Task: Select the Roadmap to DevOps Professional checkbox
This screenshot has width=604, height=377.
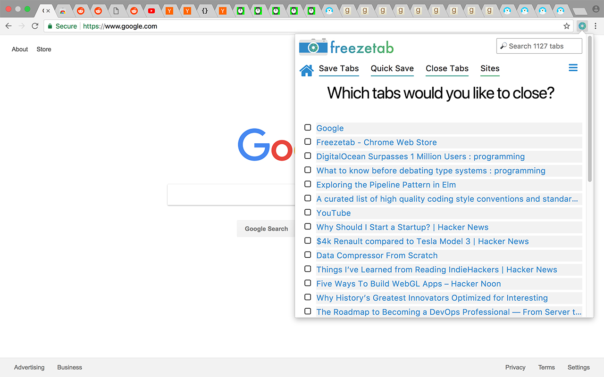Action: click(x=308, y=311)
